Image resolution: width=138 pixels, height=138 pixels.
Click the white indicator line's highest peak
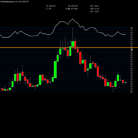tap(73, 19)
